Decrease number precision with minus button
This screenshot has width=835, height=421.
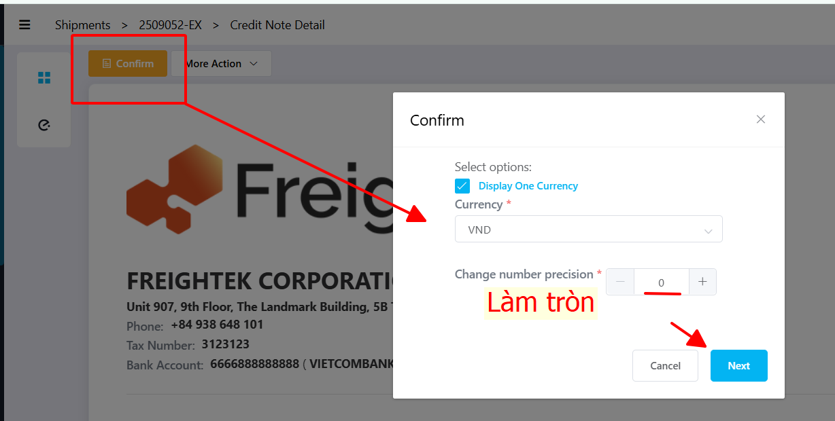[x=620, y=282]
